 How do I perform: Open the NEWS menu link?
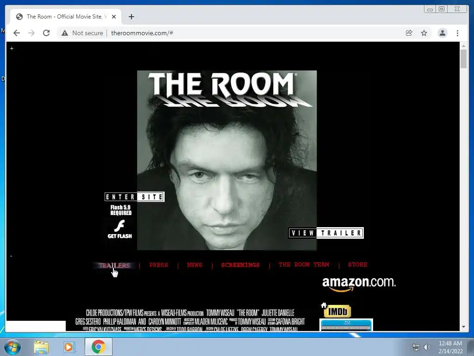(x=195, y=265)
